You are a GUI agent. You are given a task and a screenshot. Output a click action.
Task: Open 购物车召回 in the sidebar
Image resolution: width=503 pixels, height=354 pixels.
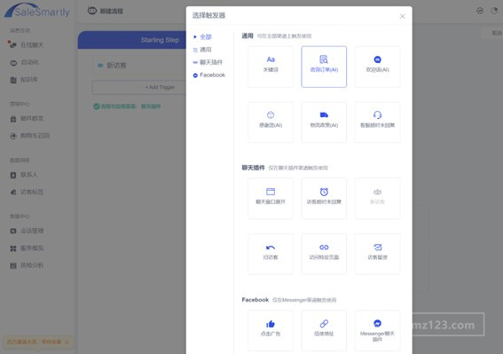point(30,136)
